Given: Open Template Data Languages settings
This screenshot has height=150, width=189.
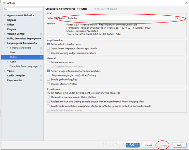Looking at the screenshot, I should tap(24, 66).
